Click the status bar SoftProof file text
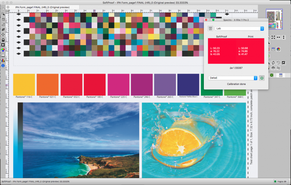Viewport: 291px width, 185px height. pyautogui.click(x=36, y=182)
